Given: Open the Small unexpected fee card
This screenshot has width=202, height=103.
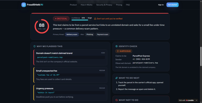Looking at the screenshot, I should tap(70, 75).
